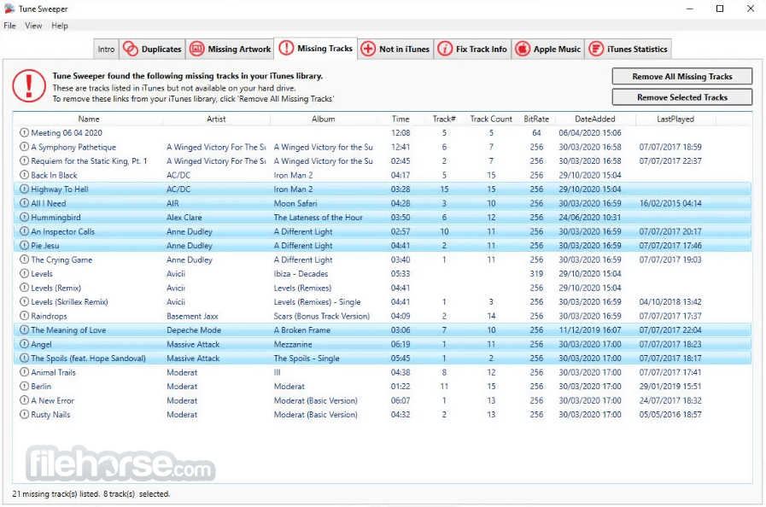Click warning icon beside Back In Black
The image size is (766, 507).
coord(24,175)
